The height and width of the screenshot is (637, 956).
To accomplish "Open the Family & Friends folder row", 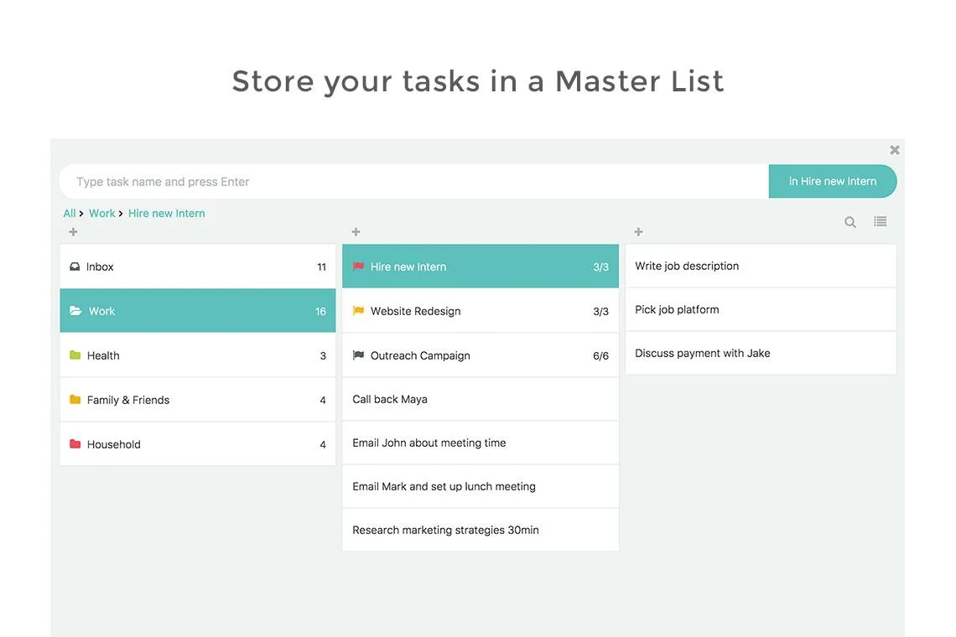I will click(198, 400).
